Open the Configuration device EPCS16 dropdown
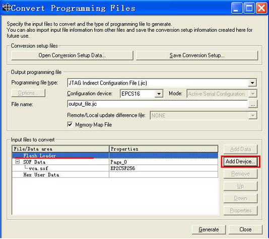Viewport: 269px width, 239px height. [159, 94]
